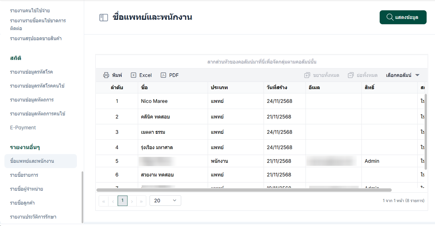Select รายชื่อลูกค้า in the sidebar
This screenshot has height=226, width=435.
(22, 203)
